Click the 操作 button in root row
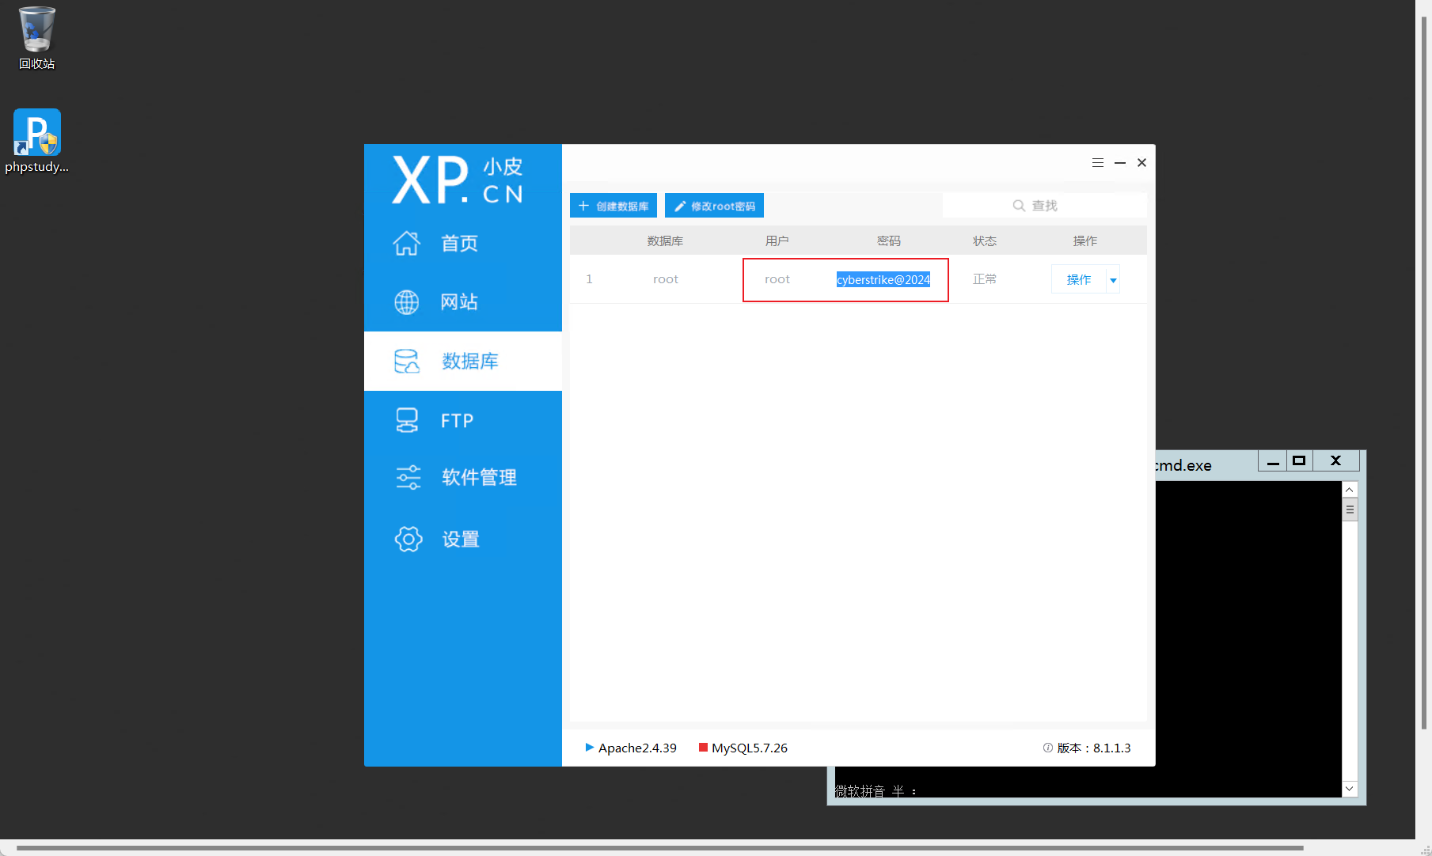 (x=1078, y=280)
